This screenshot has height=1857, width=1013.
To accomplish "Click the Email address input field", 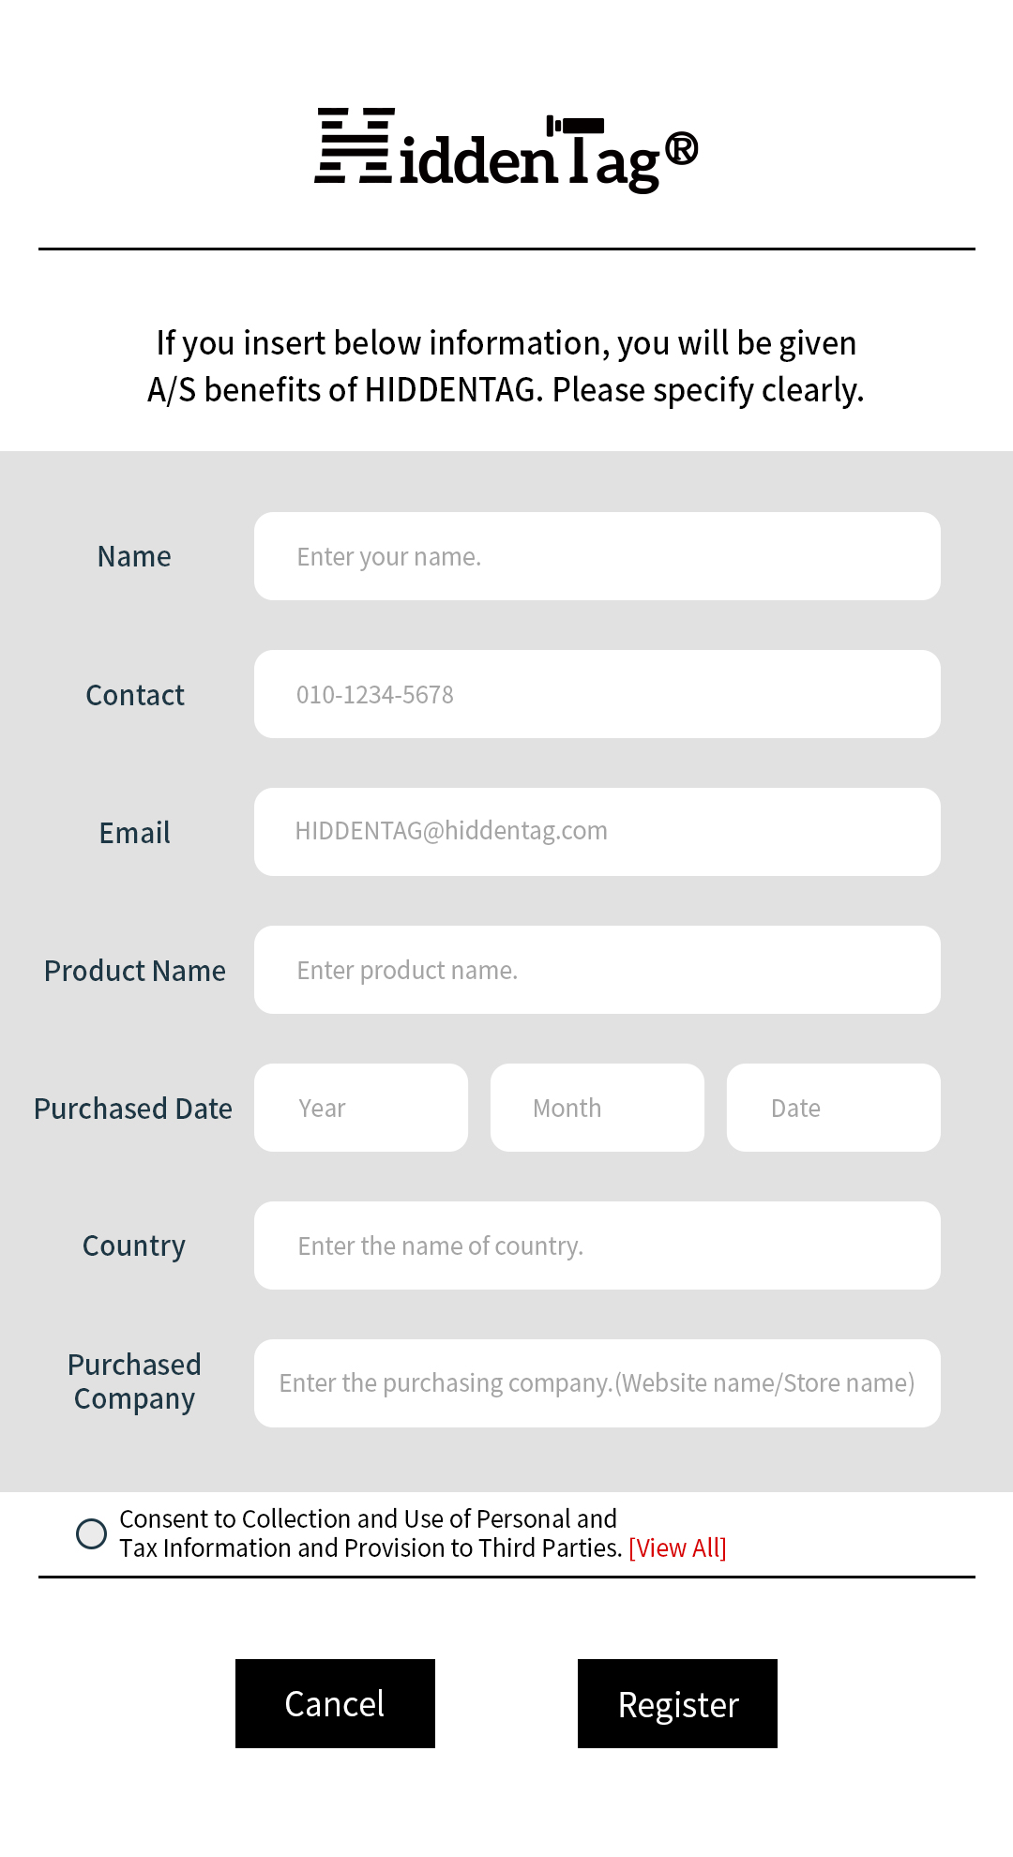I will tap(597, 832).
